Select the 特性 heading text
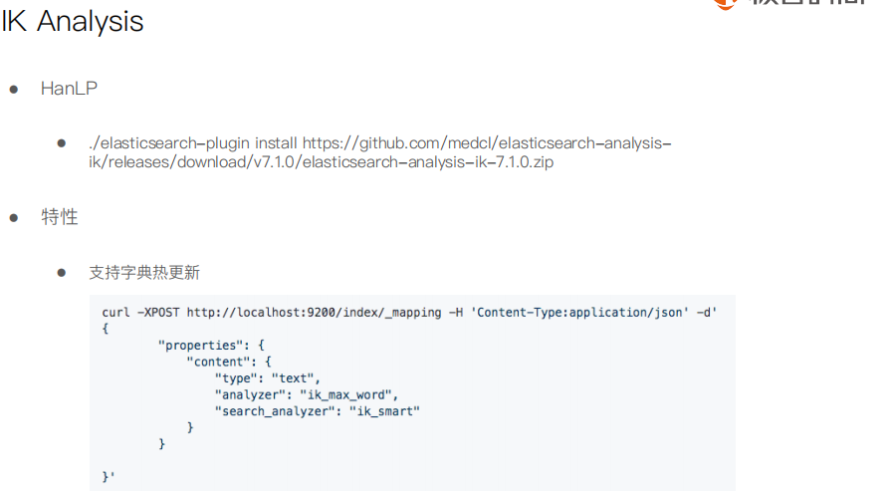This screenshot has height=495, width=895. click(60, 217)
